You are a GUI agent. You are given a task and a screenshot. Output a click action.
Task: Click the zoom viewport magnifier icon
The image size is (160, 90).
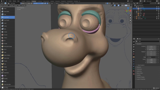130,15
